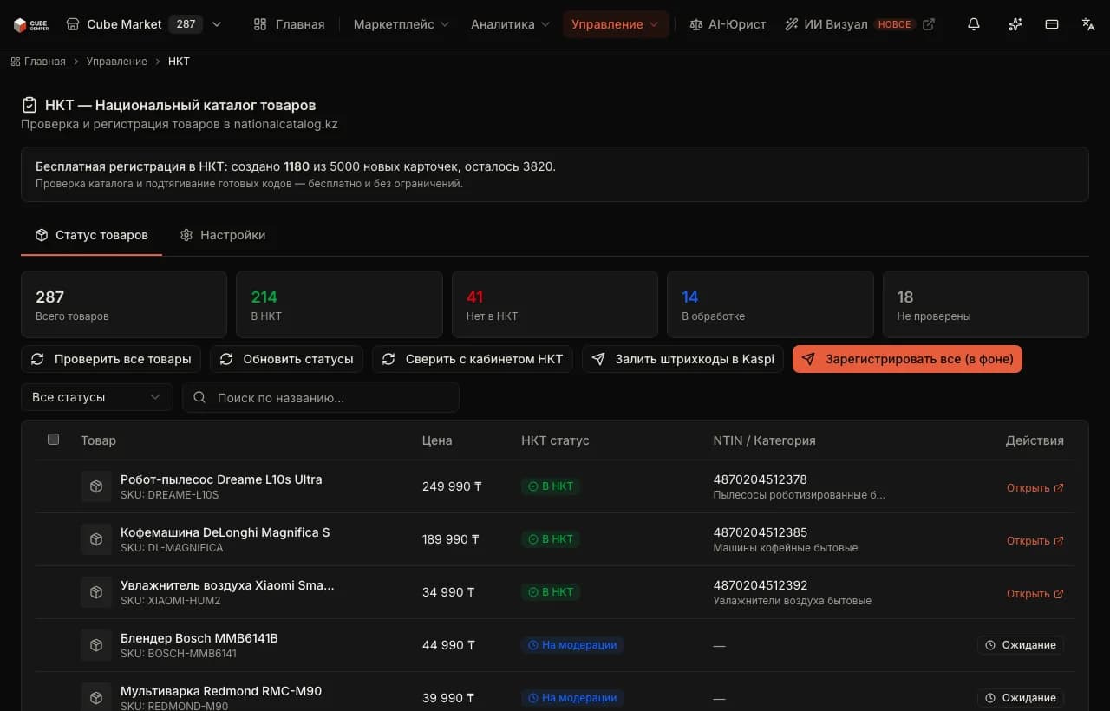This screenshot has height=711, width=1110.
Task: Click the price 34 990 ₸
Action: click(448, 592)
